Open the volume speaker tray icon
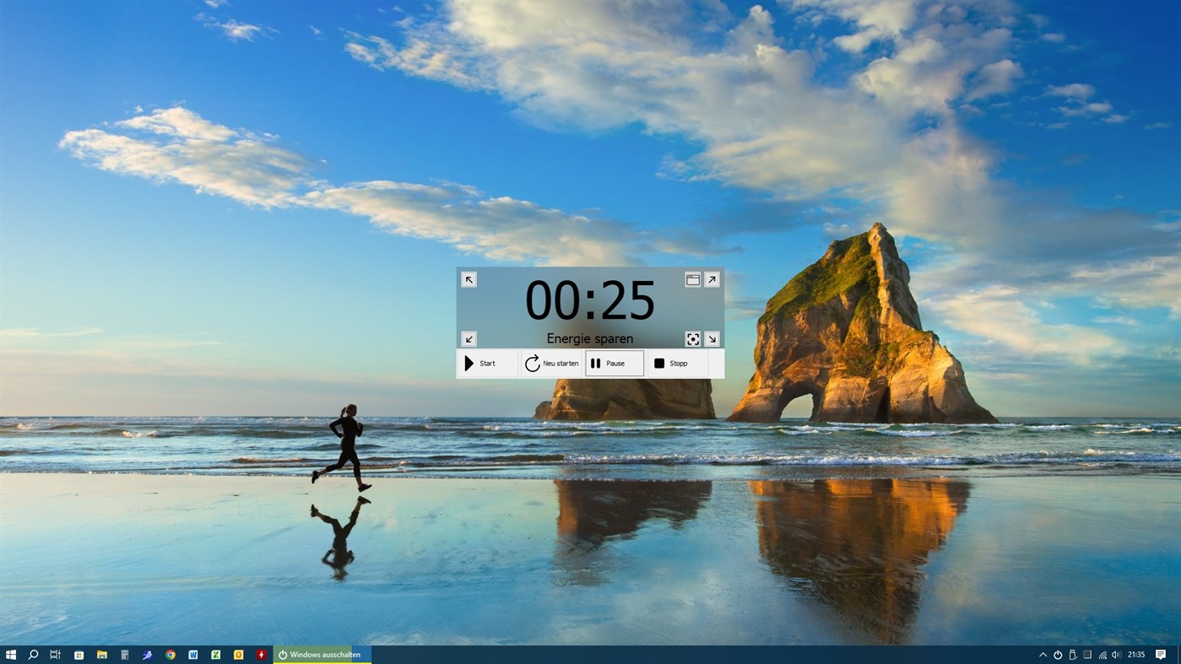 click(x=1116, y=655)
